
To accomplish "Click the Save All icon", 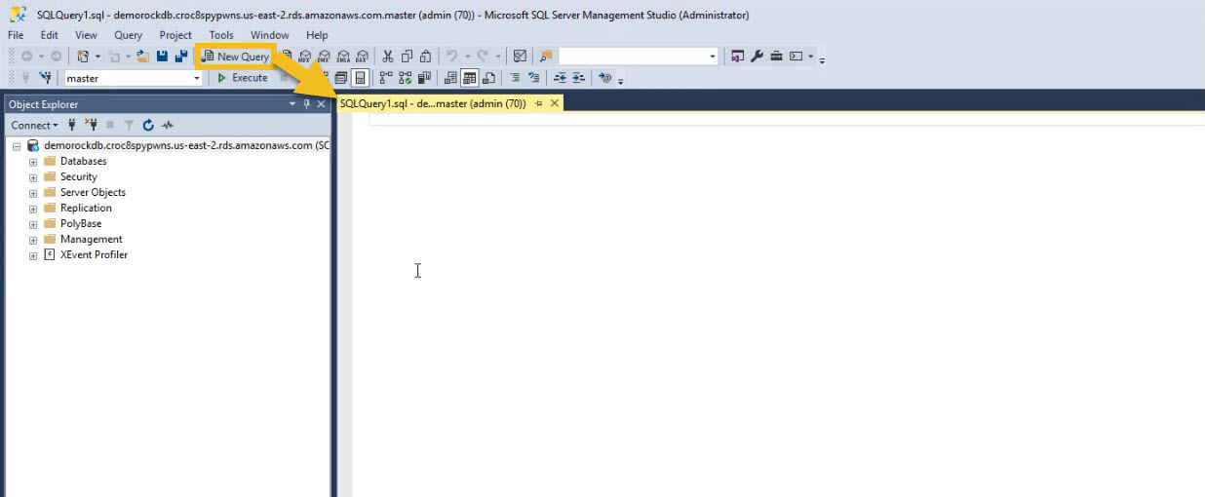I will click(x=180, y=57).
